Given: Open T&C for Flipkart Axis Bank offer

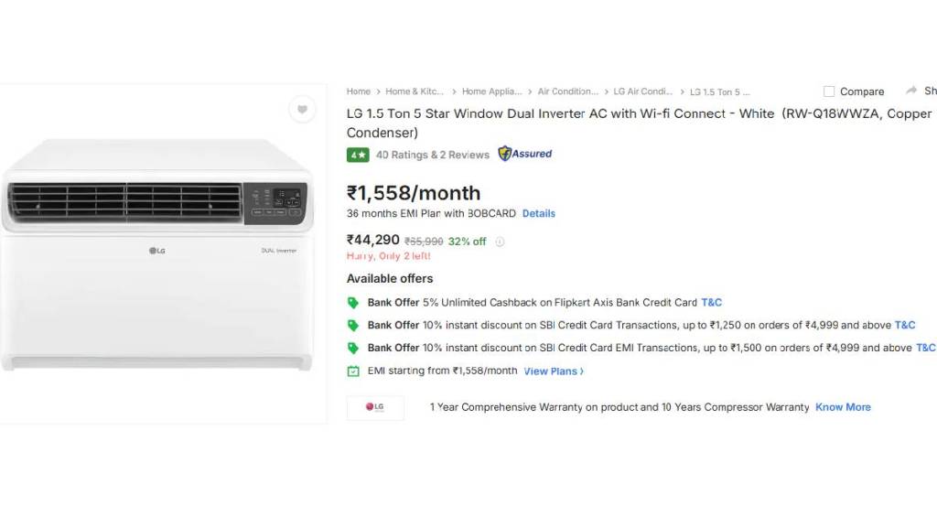Looking at the screenshot, I should tap(711, 303).
